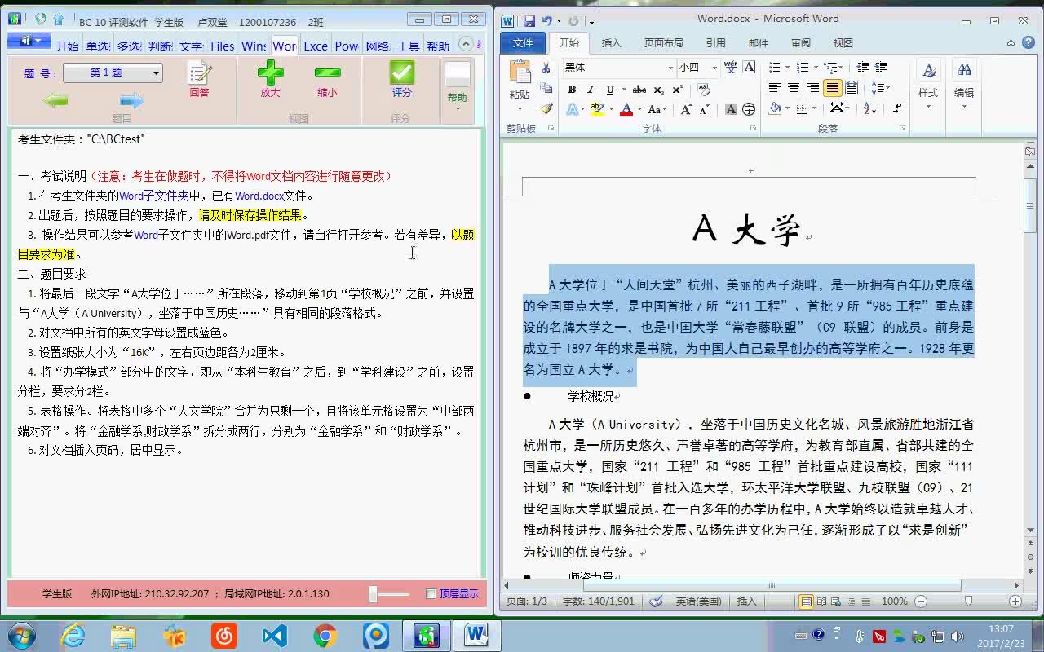
Task: Click the previous question green arrow
Action: click(x=55, y=101)
